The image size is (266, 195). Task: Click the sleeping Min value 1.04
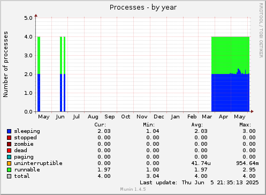153,131
